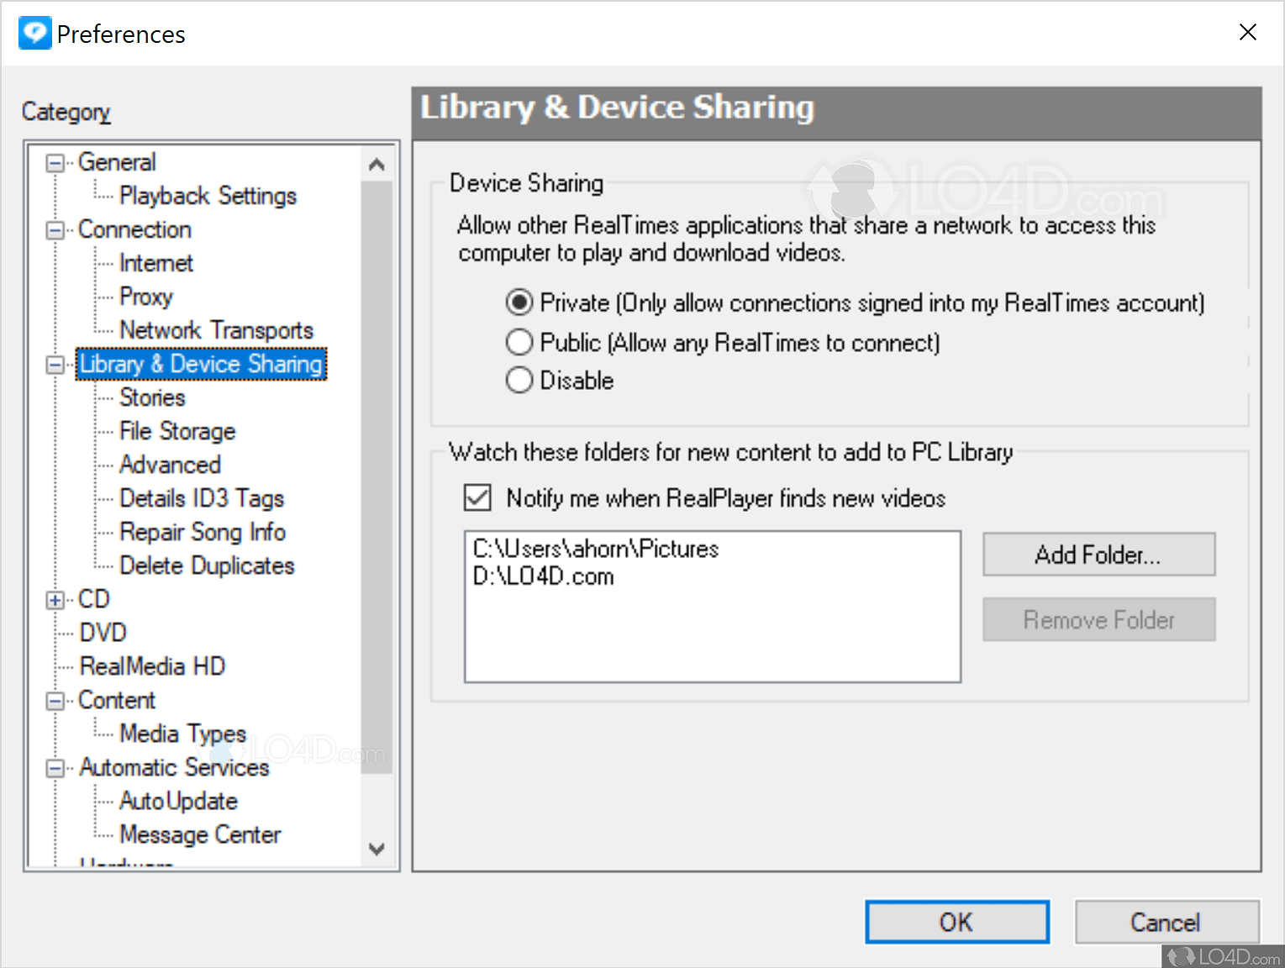This screenshot has width=1285, height=968.
Task: Expand the CD category node
Action: pyautogui.click(x=55, y=600)
